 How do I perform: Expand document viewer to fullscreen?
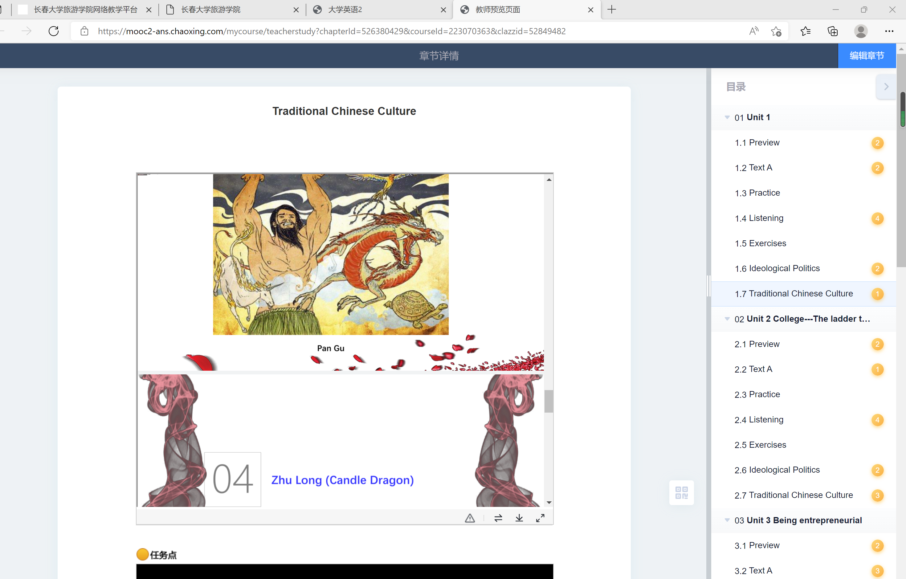point(540,518)
